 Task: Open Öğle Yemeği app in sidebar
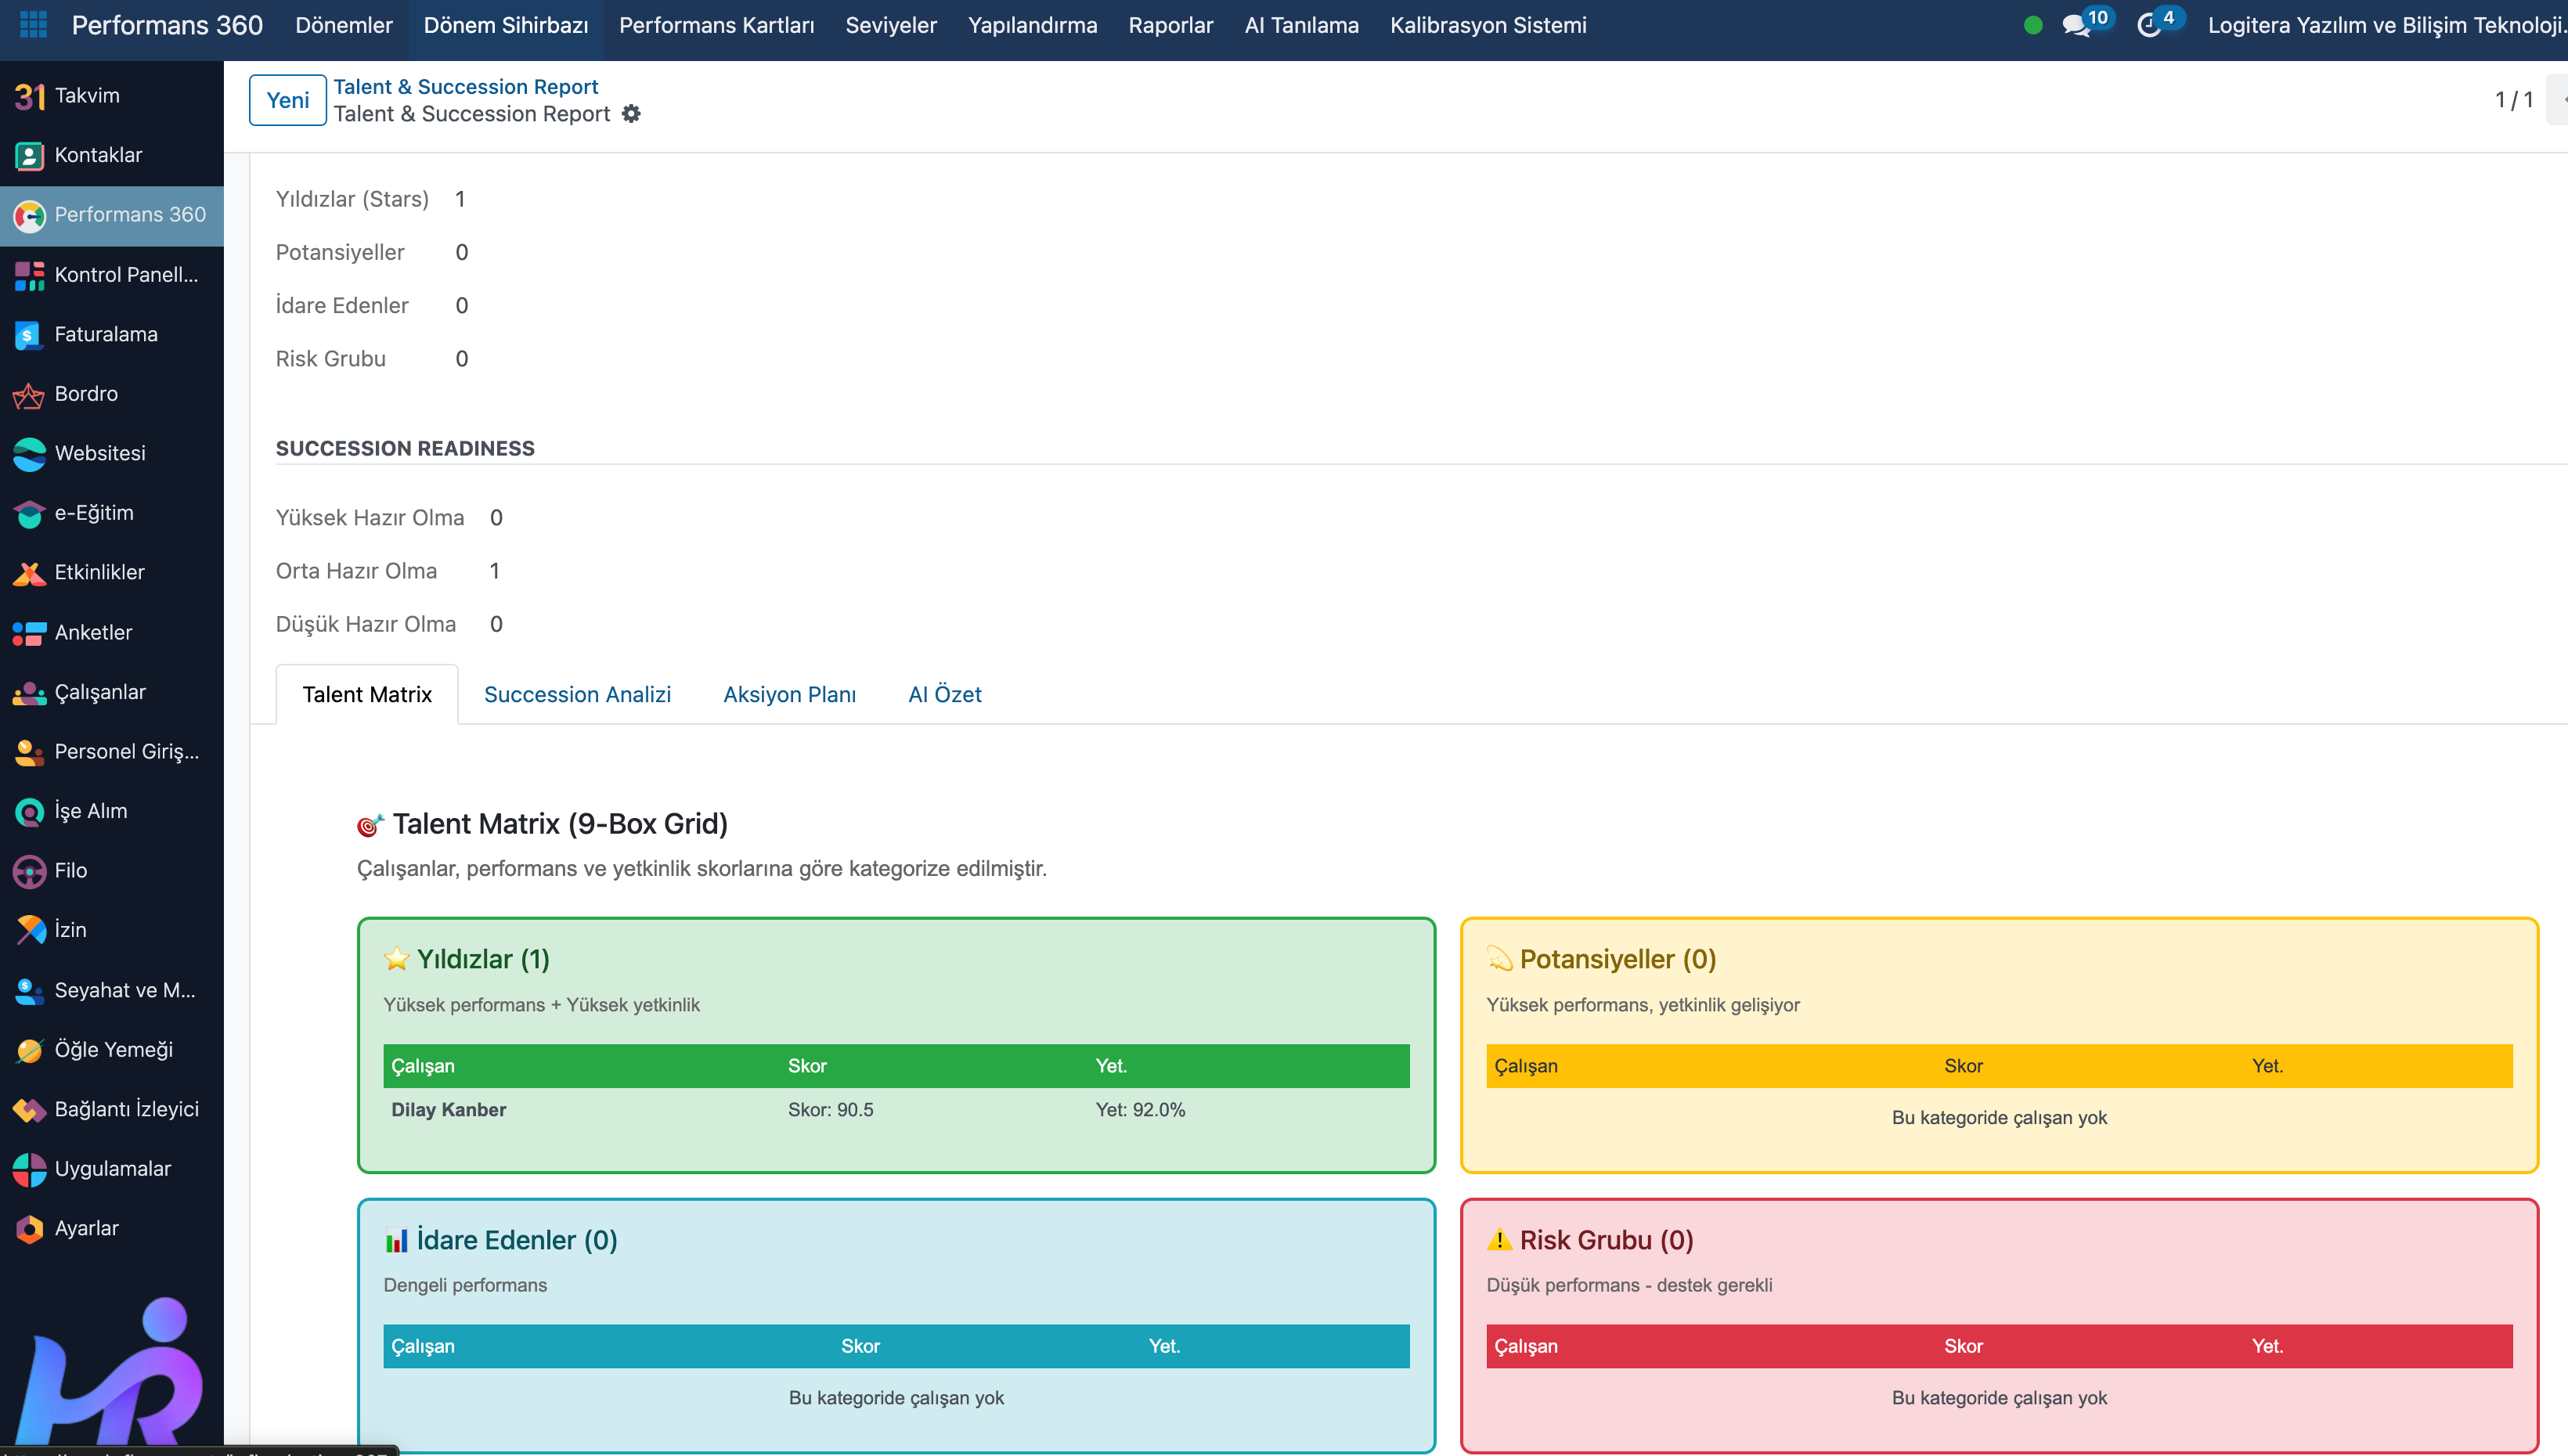pos(112,1050)
